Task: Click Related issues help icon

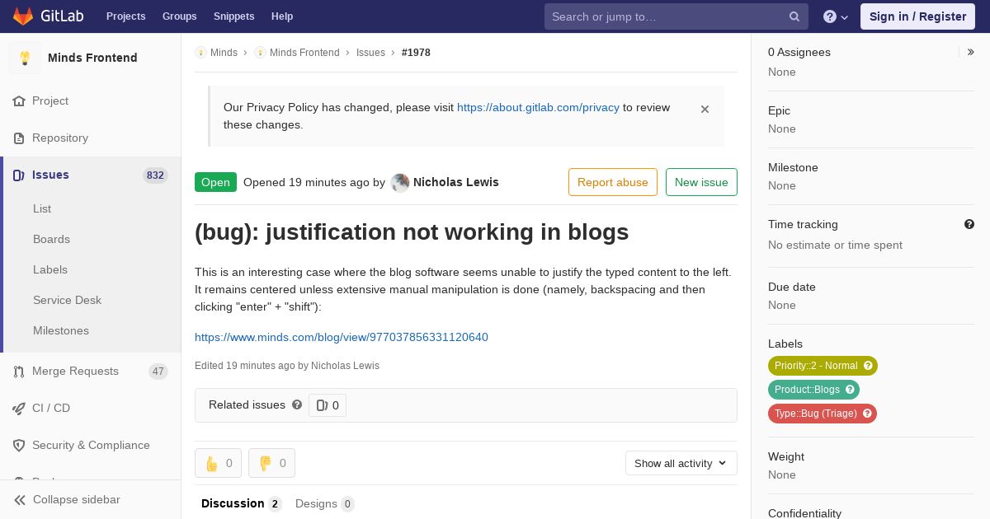Action: [x=297, y=404]
